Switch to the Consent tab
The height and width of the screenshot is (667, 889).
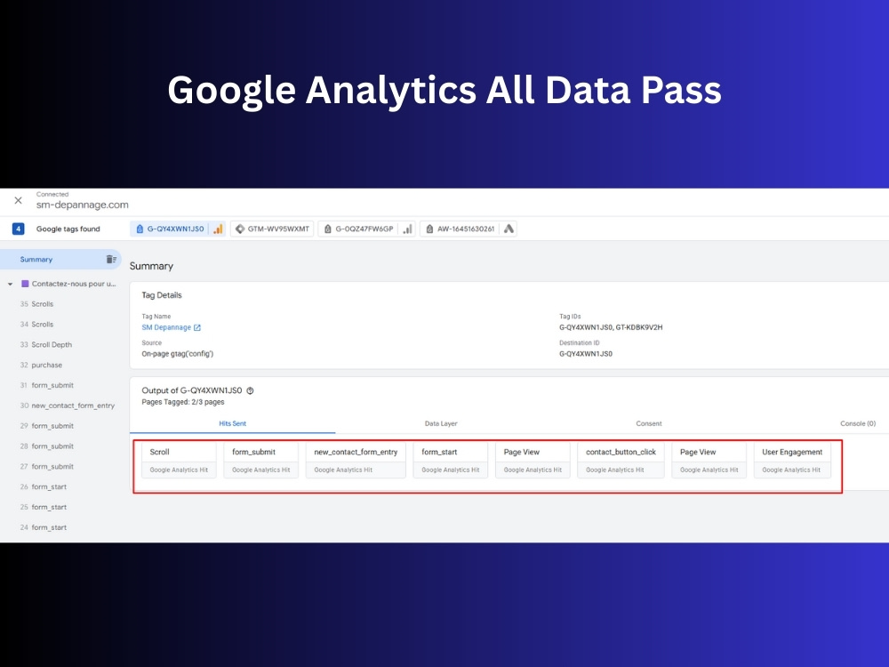[649, 423]
